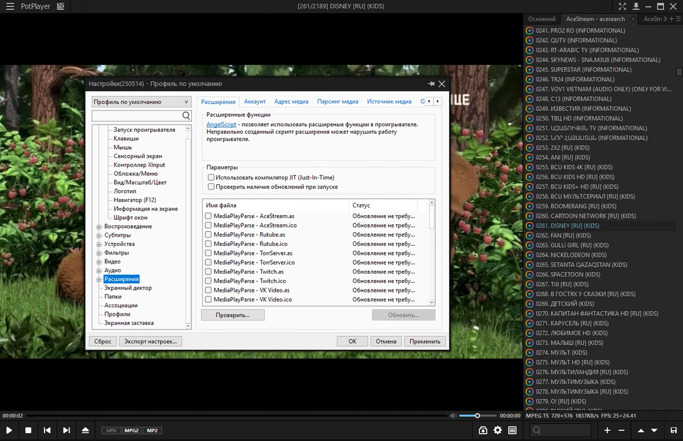Enable the JIT compiler checkbox

(211, 178)
